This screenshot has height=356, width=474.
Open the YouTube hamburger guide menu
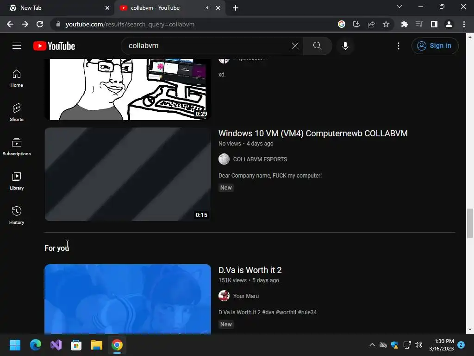tap(17, 46)
